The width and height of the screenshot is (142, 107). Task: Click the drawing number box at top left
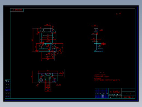[x=17, y=10]
